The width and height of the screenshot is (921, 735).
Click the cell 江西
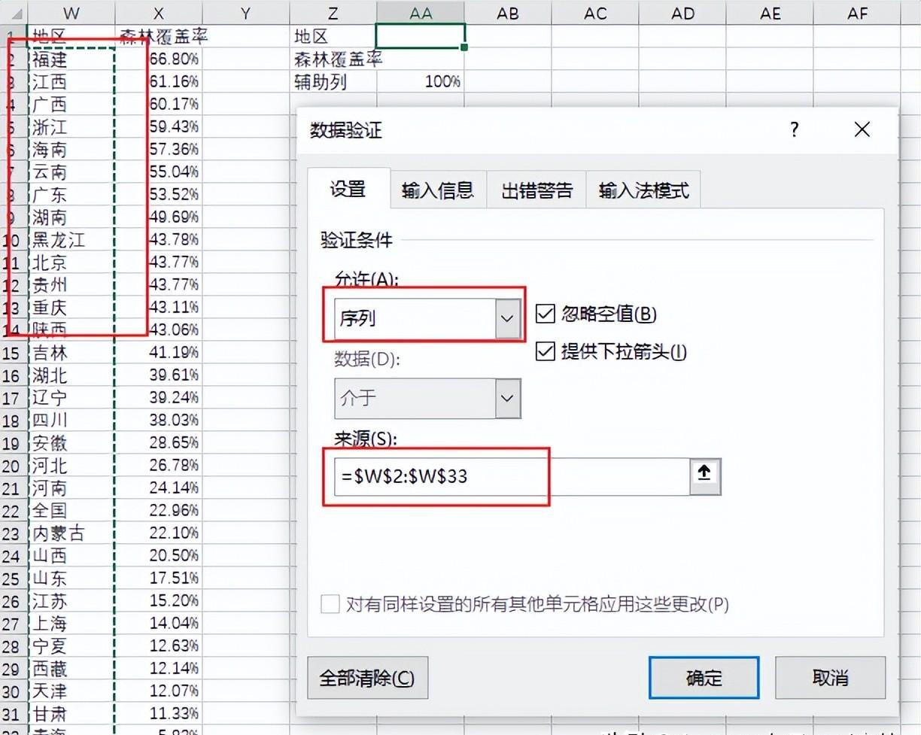point(71,81)
